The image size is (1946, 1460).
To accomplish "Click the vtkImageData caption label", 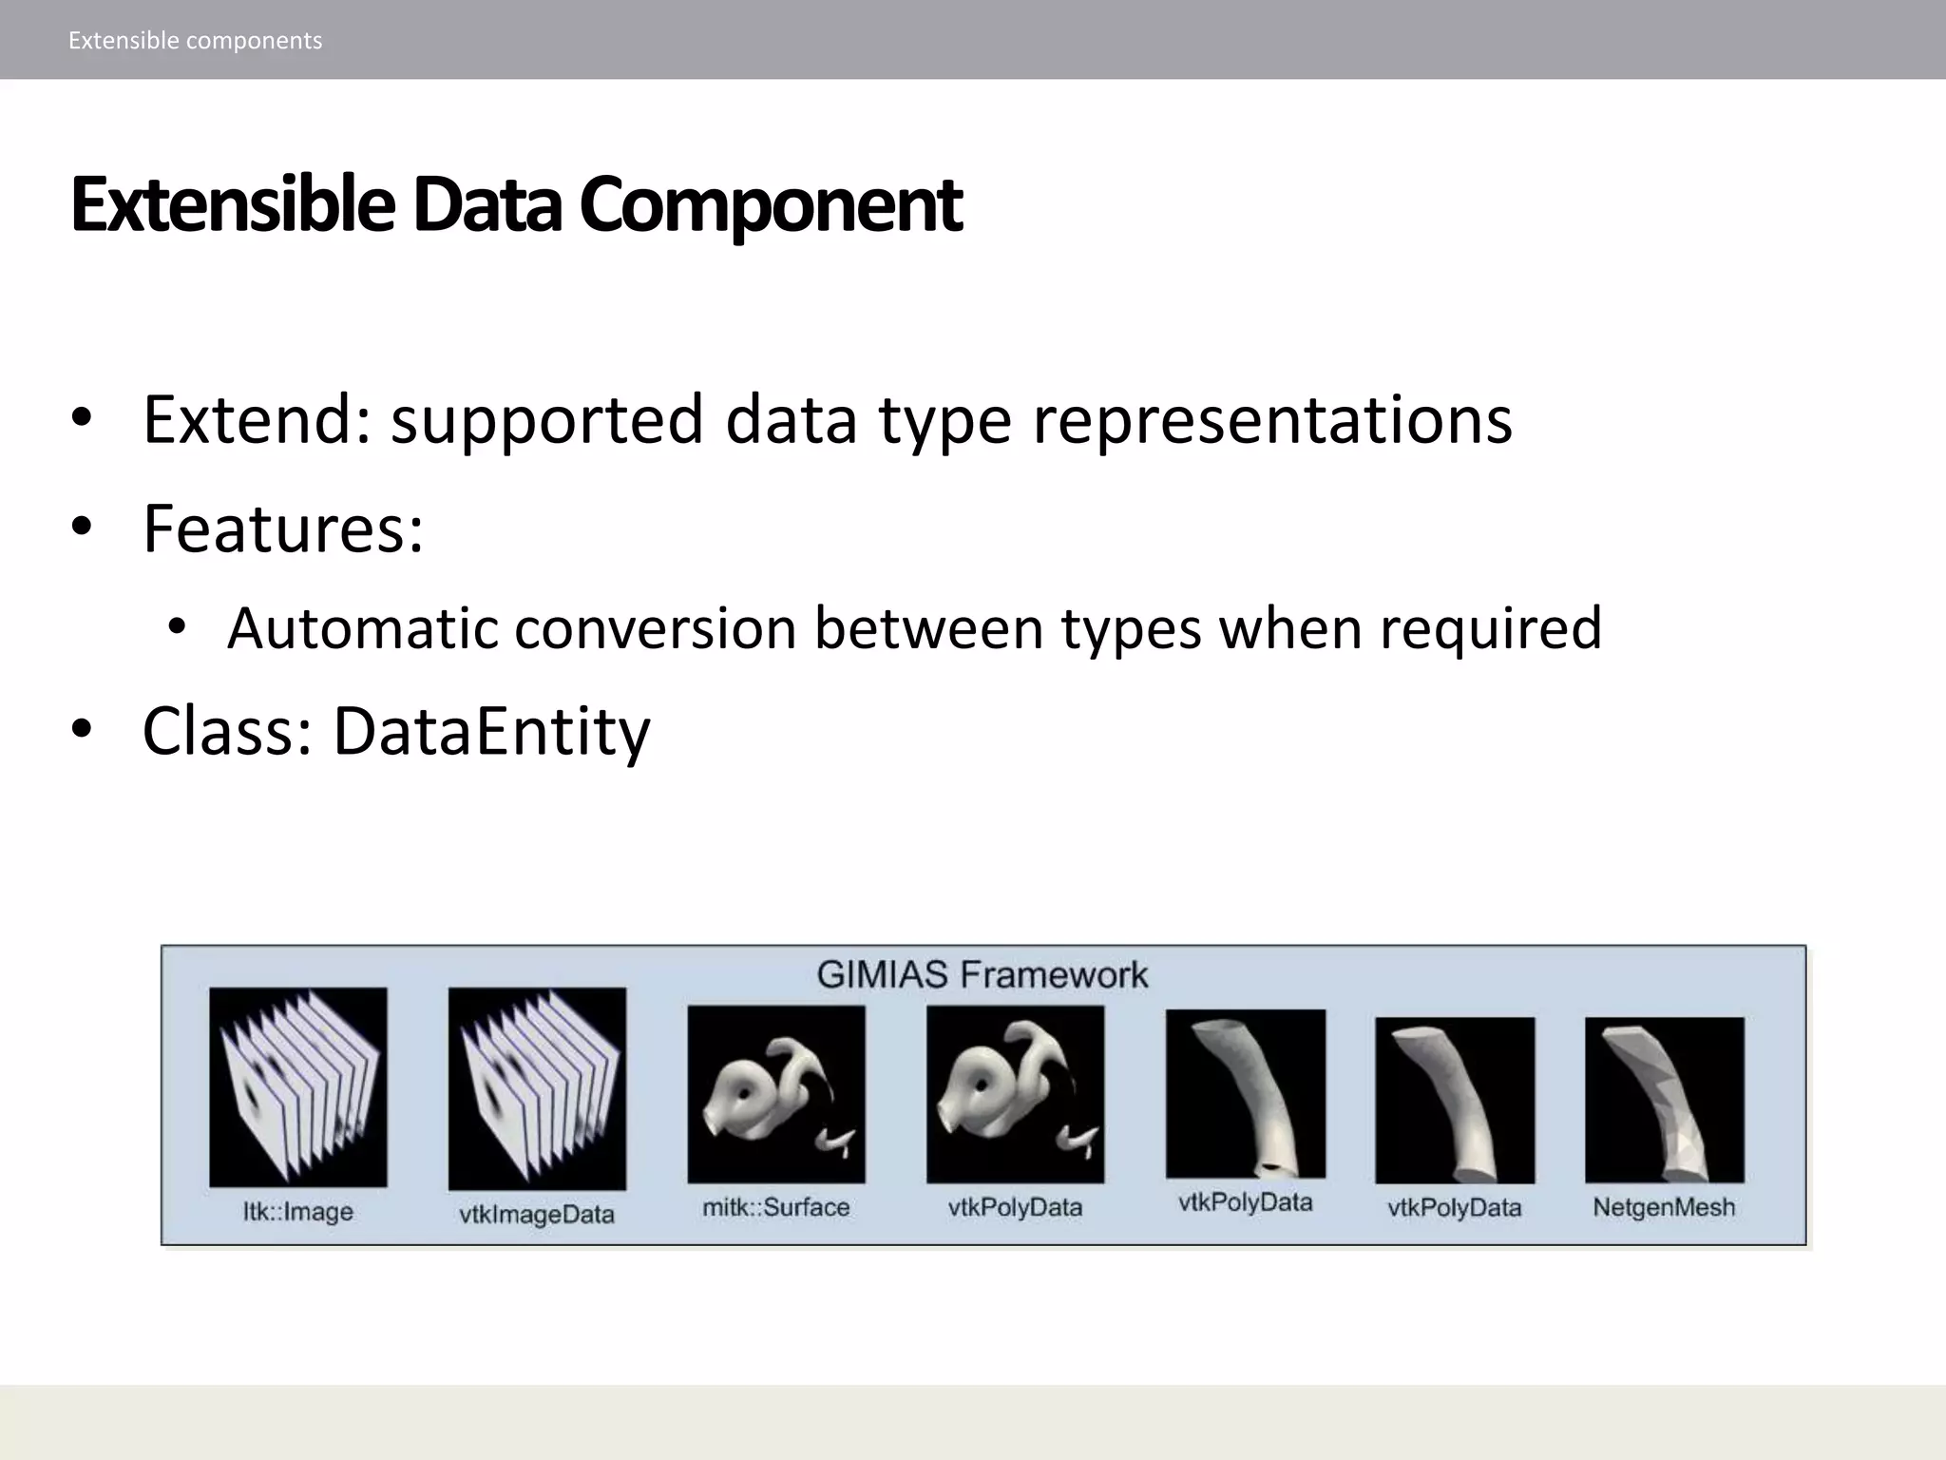I will (x=537, y=1215).
